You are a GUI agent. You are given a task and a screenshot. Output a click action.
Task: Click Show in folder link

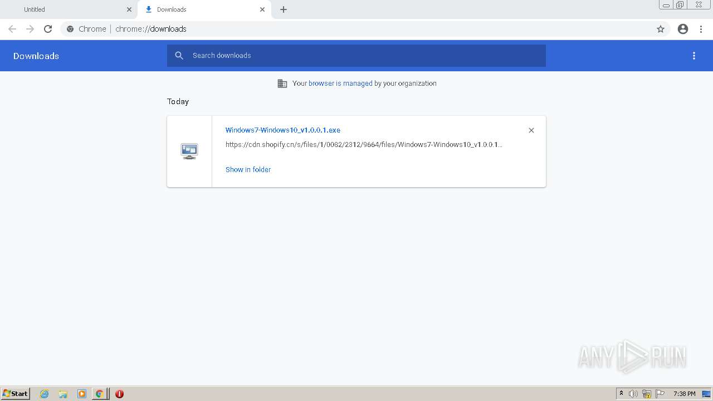click(x=248, y=170)
